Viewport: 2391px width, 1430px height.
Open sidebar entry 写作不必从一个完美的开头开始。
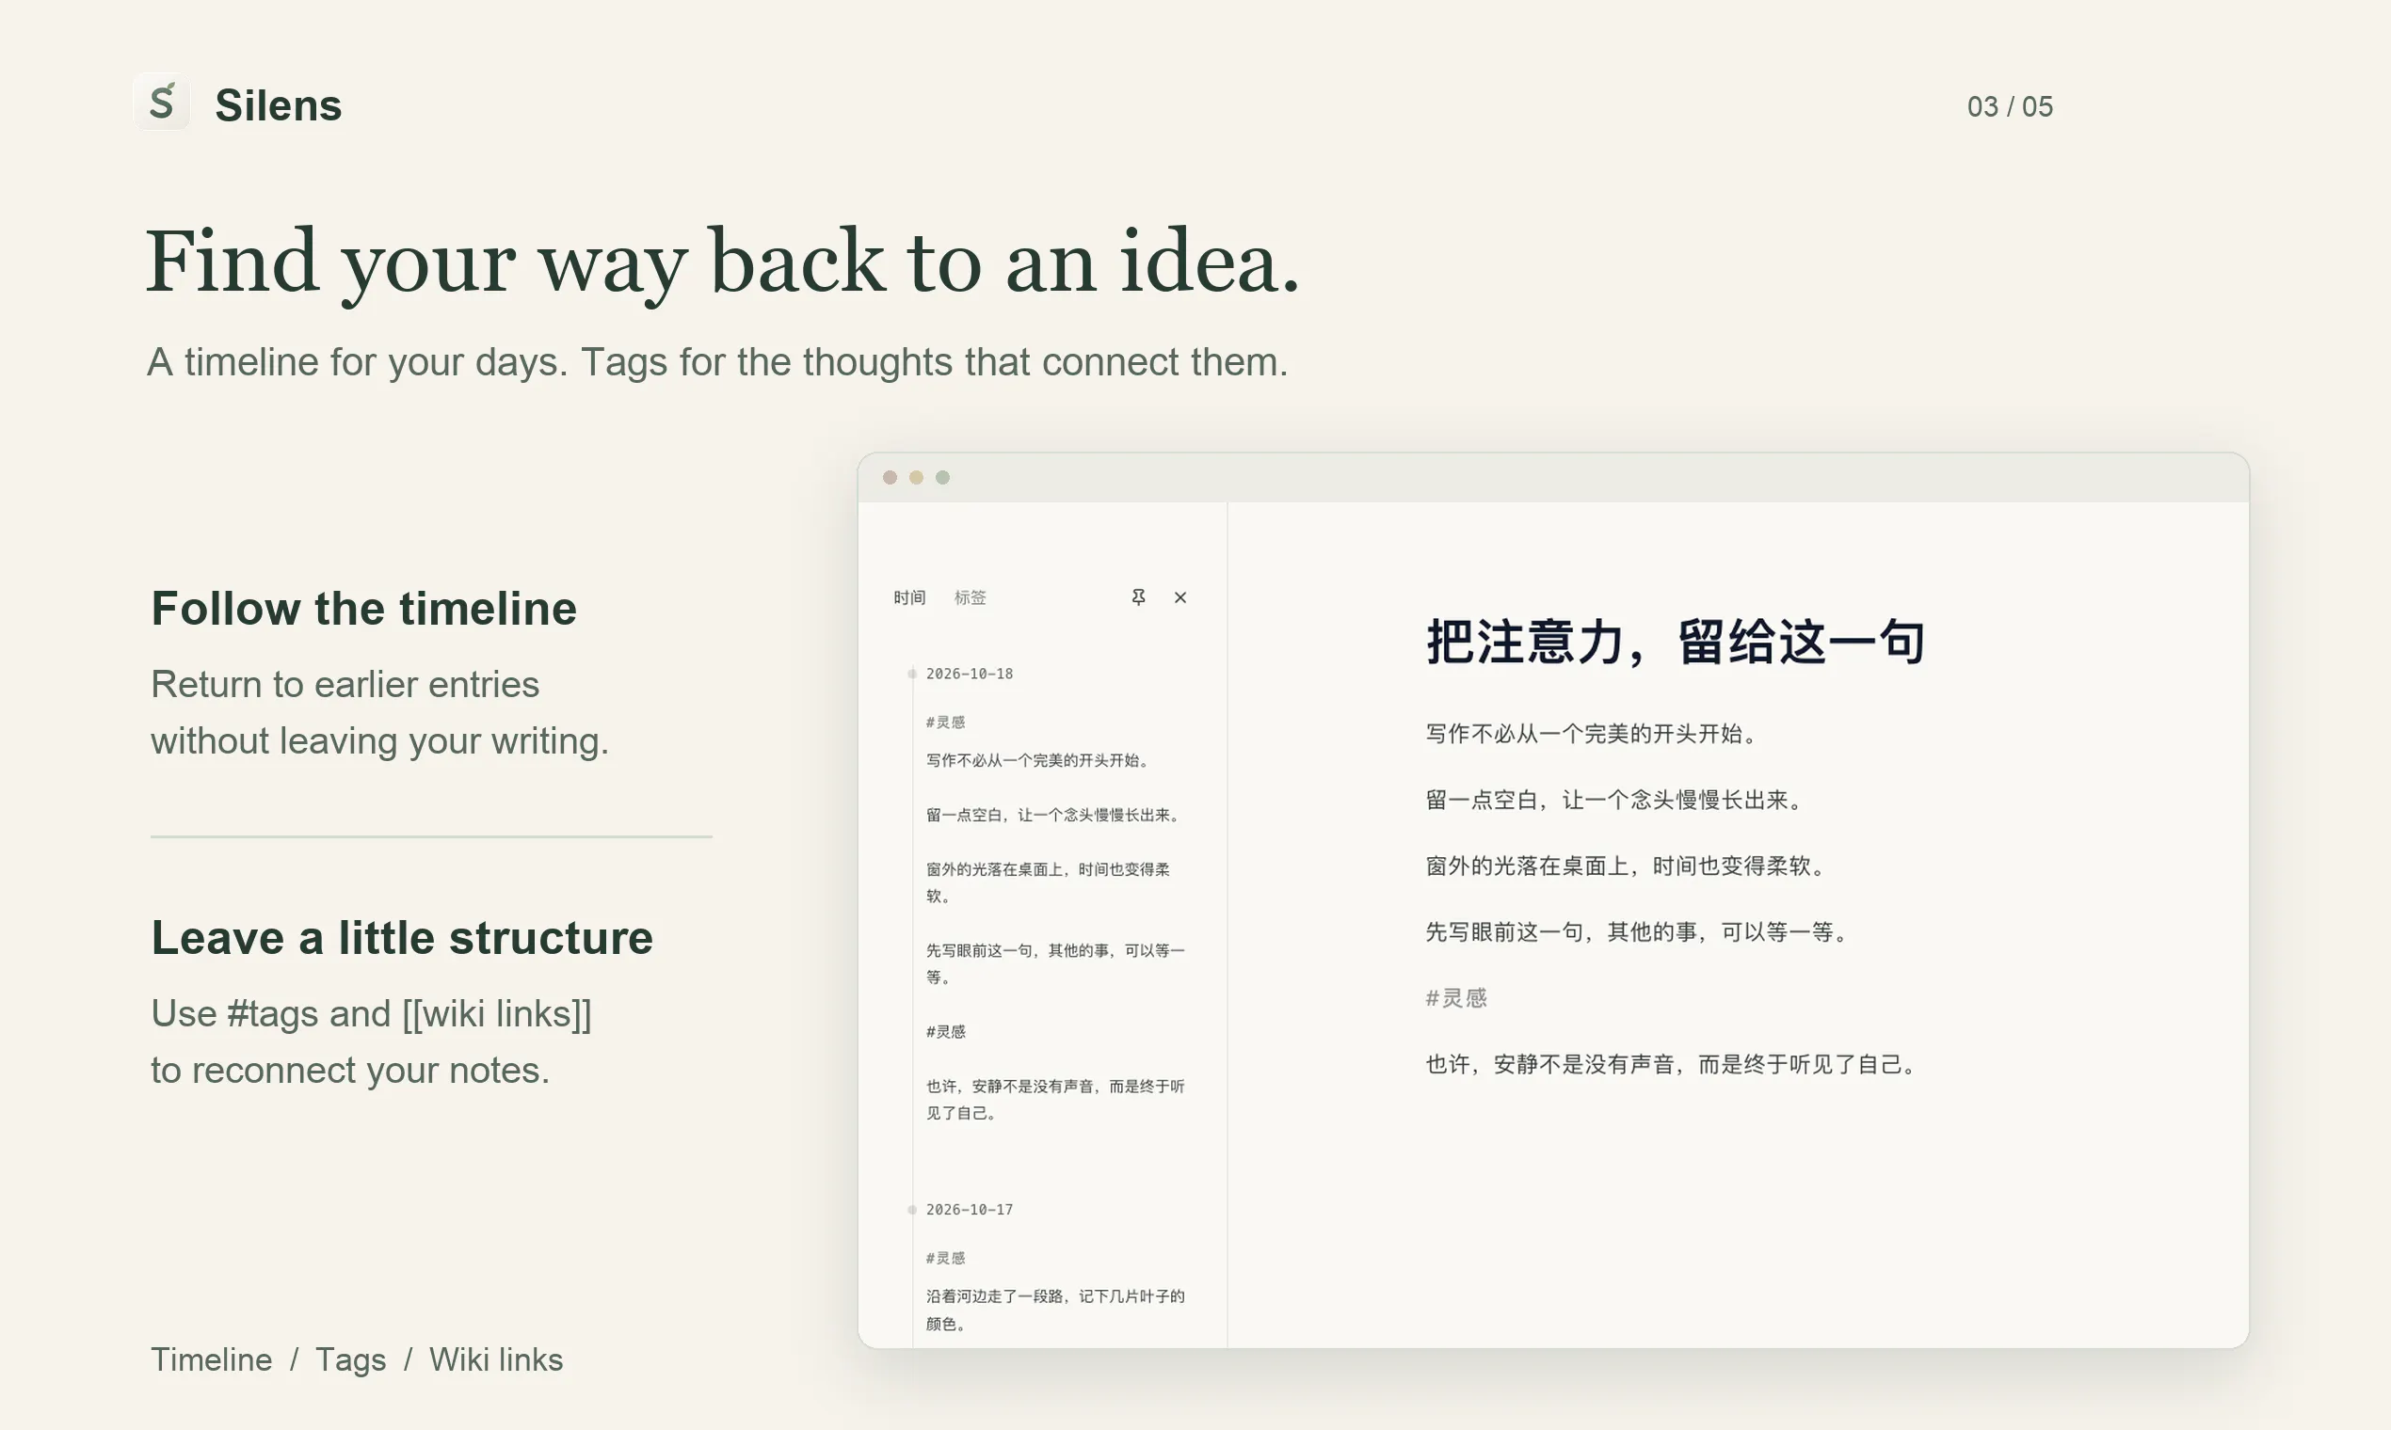1038,760
